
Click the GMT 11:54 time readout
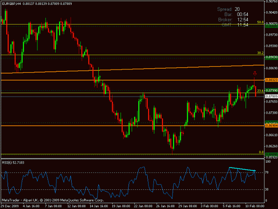click(x=235, y=25)
